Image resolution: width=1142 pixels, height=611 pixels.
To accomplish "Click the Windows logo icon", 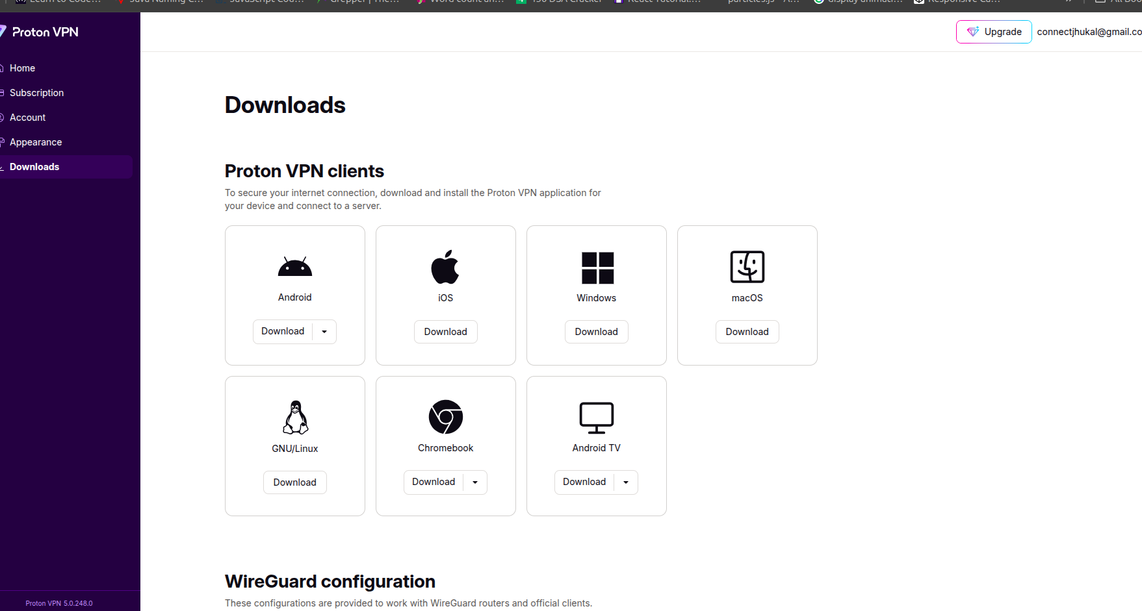I will (597, 268).
